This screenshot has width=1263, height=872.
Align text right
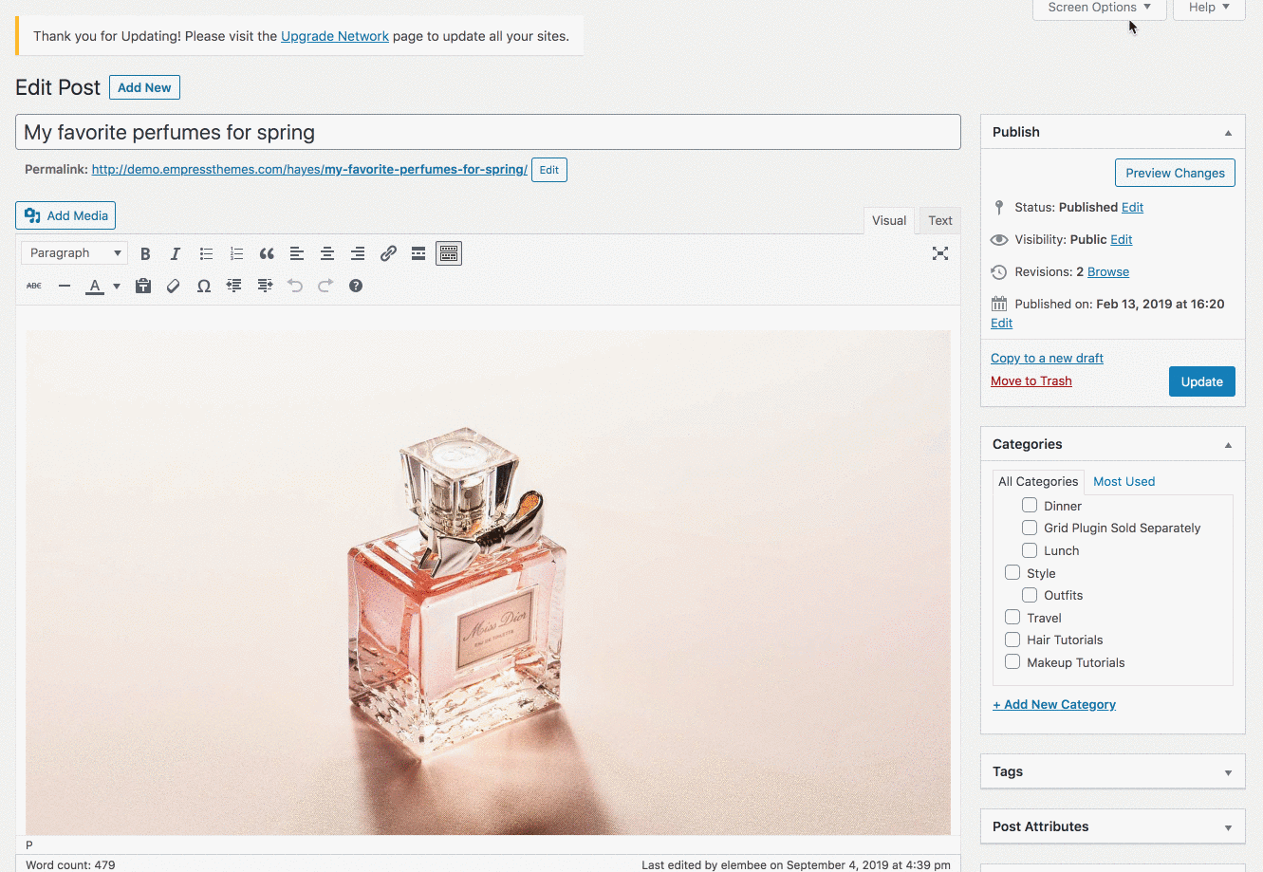[x=358, y=253]
